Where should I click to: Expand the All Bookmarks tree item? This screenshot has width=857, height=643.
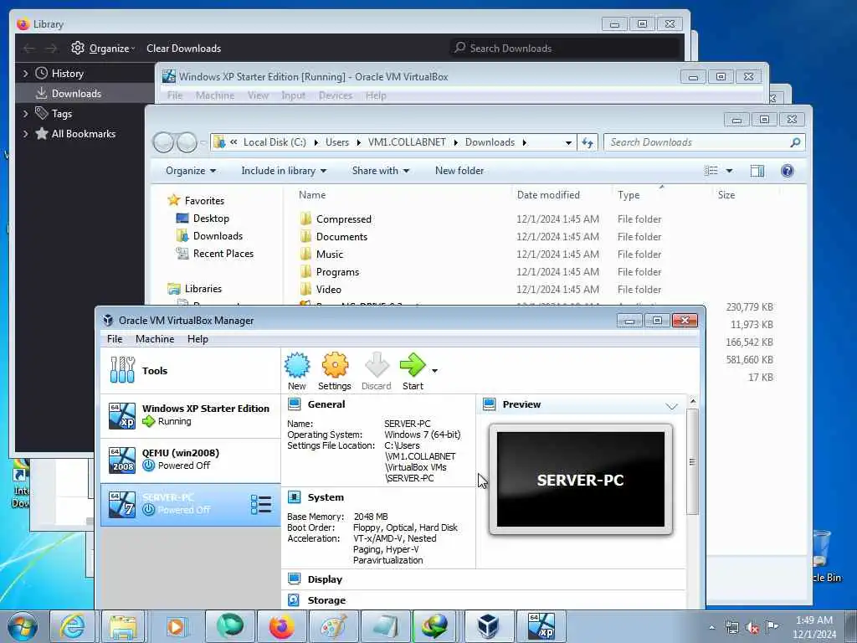[x=25, y=133]
